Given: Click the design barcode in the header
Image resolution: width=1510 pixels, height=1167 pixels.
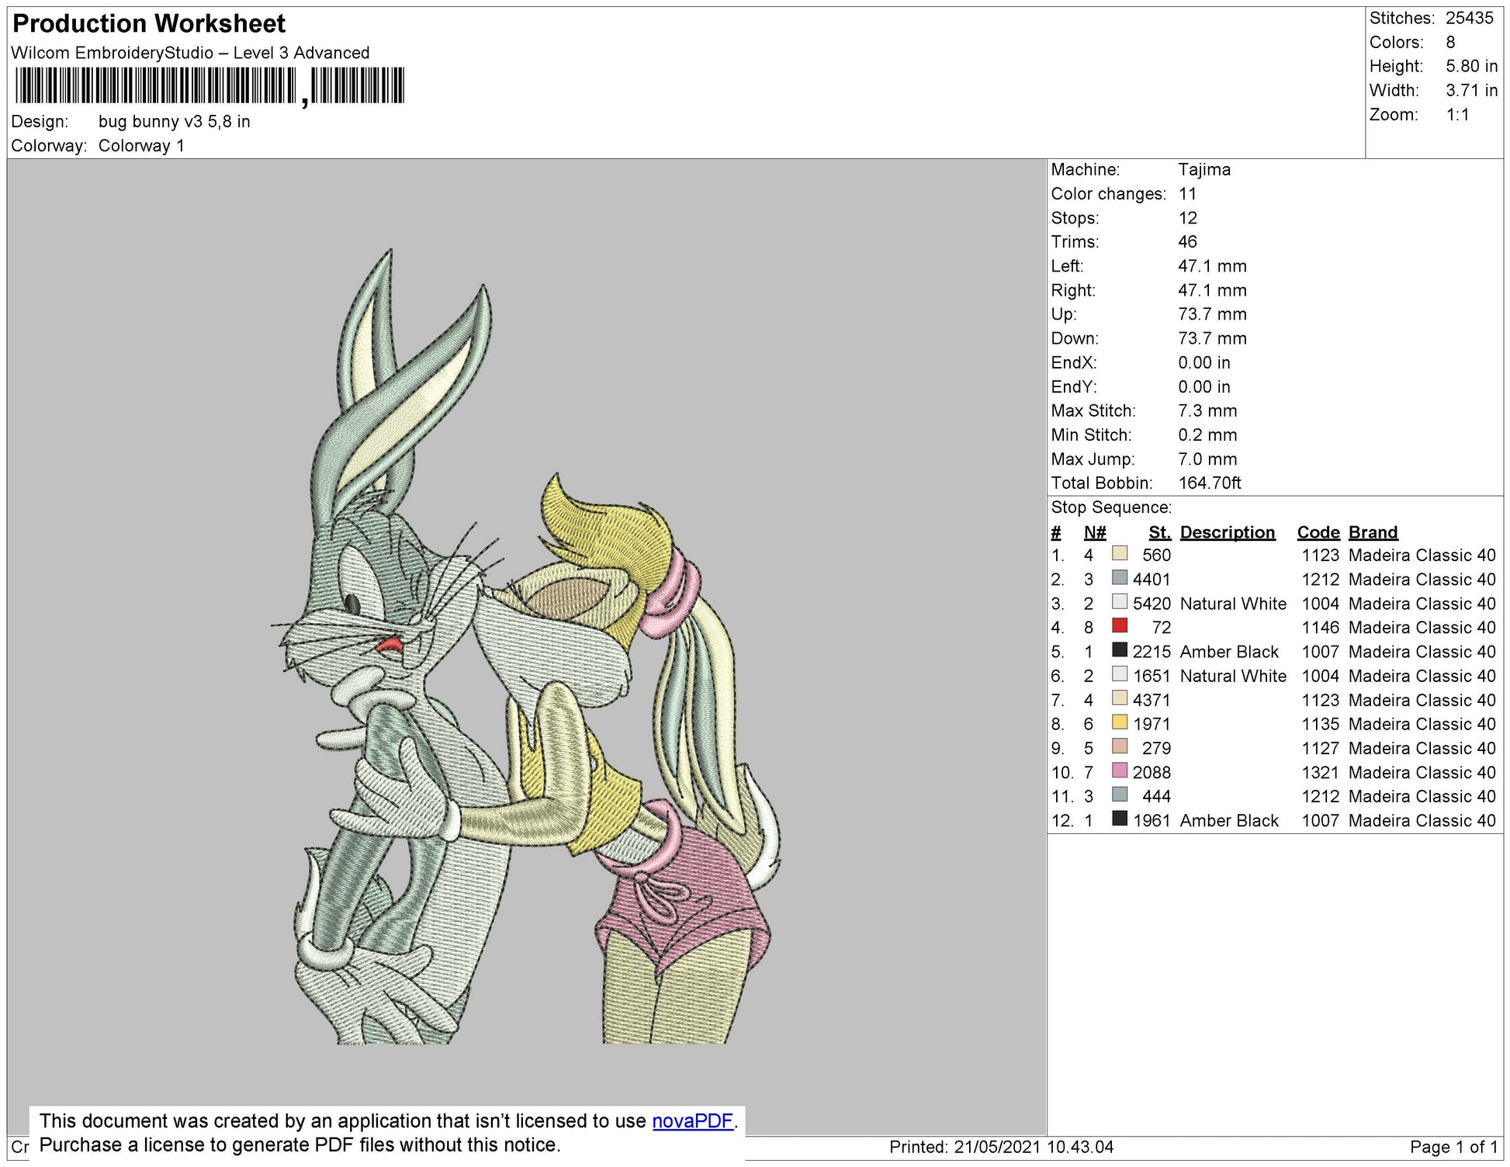Looking at the screenshot, I should pyautogui.click(x=210, y=85).
